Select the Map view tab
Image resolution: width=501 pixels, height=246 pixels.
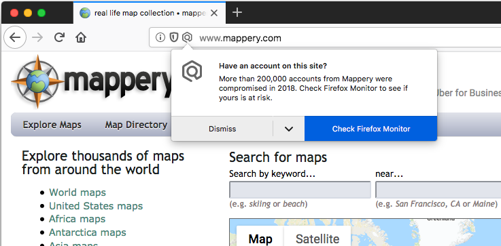tap(260, 239)
